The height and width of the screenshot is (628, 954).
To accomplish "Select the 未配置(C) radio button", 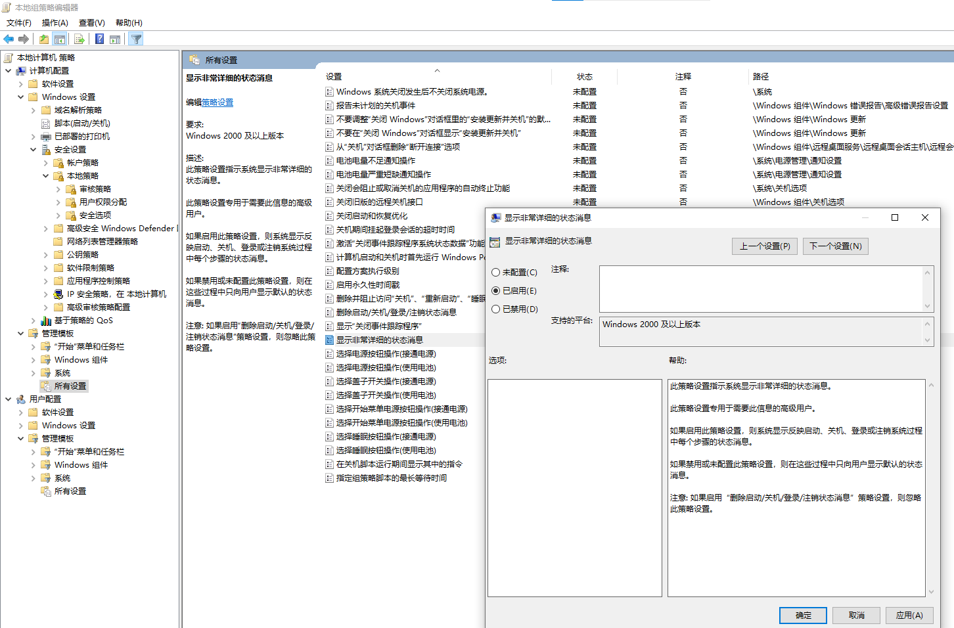I will click(496, 273).
